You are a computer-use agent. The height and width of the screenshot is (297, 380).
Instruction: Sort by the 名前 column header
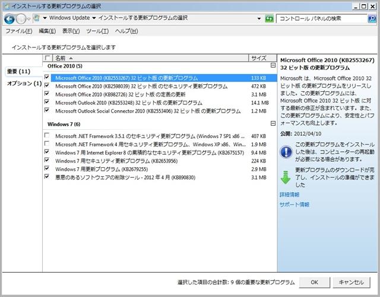(150, 58)
